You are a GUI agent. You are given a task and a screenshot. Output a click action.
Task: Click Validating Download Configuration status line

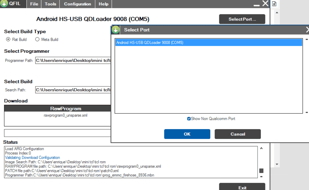tap(32, 157)
